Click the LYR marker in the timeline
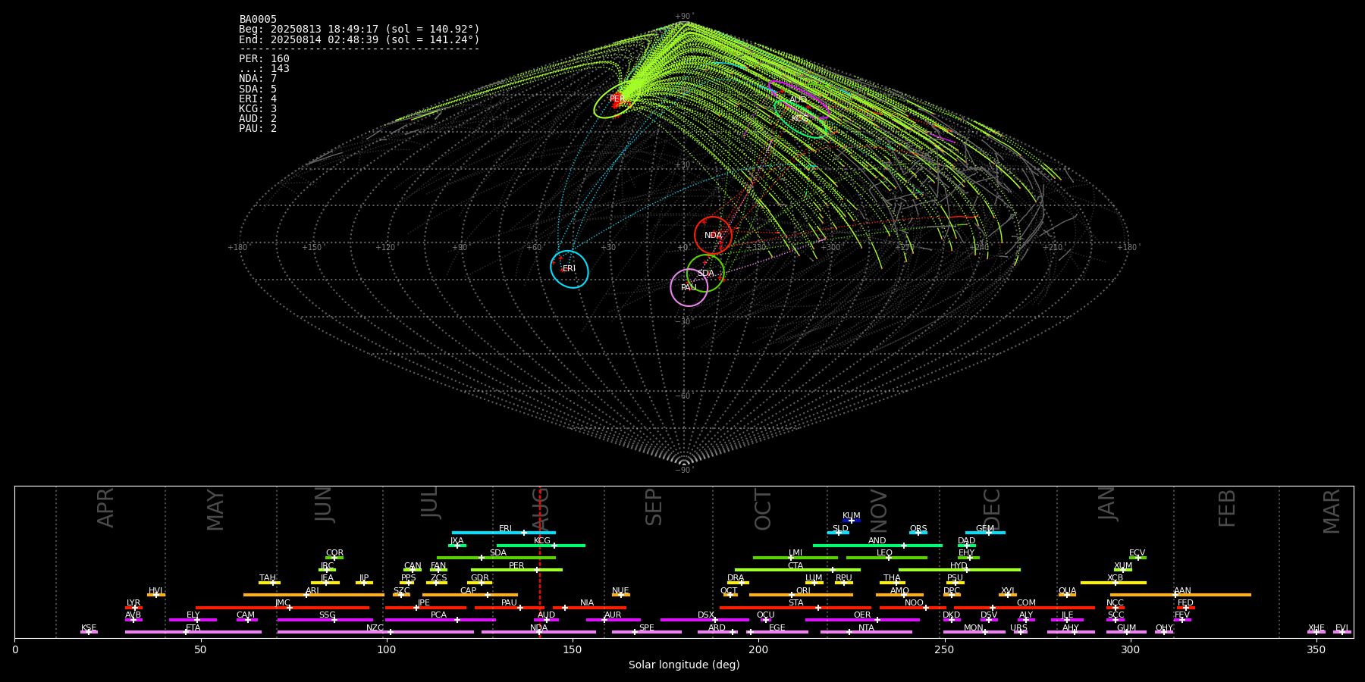 pos(133,607)
